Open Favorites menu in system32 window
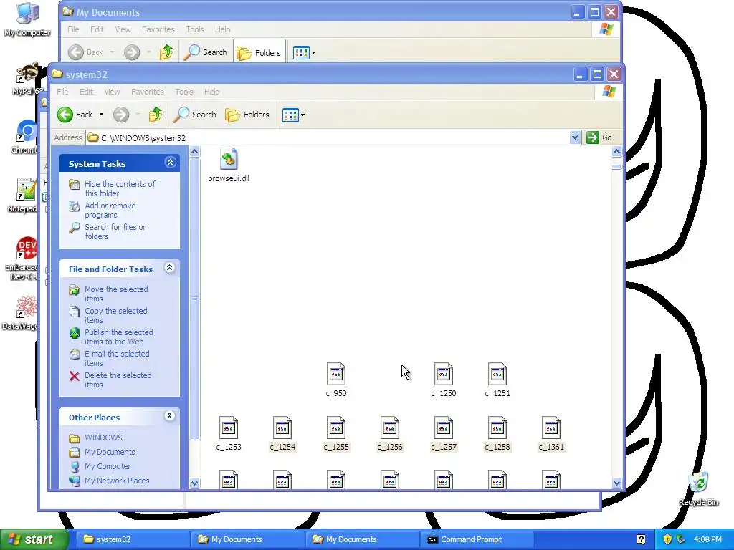This screenshot has height=550, width=734. [x=148, y=92]
